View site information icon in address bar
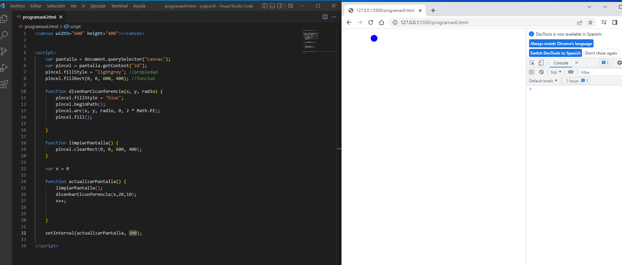This screenshot has height=265, width=622. click(x=395, y=22)
